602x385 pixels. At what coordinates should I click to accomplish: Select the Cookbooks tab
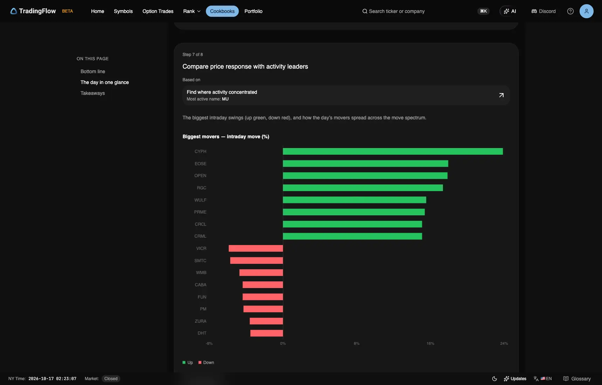(223, 11)
